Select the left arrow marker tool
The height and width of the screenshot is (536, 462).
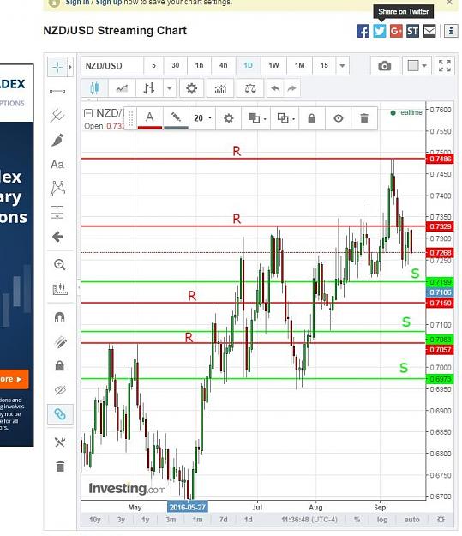point(57,237)
